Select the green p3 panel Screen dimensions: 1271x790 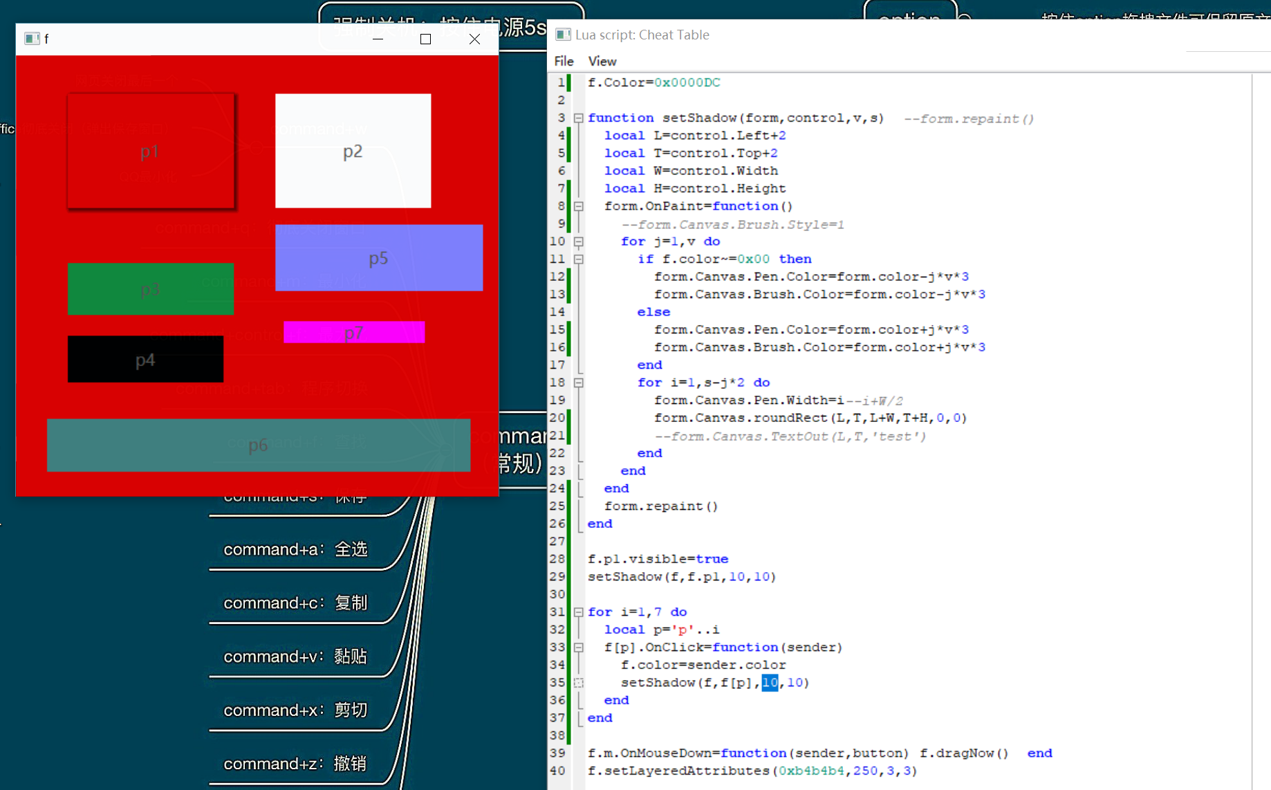[150, 289]
